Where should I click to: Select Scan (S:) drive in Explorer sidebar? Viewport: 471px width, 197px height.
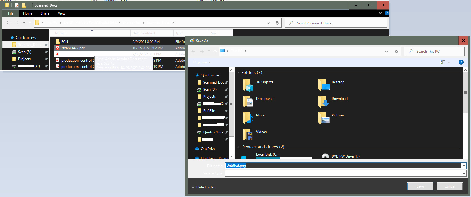(x=25, y=52)
